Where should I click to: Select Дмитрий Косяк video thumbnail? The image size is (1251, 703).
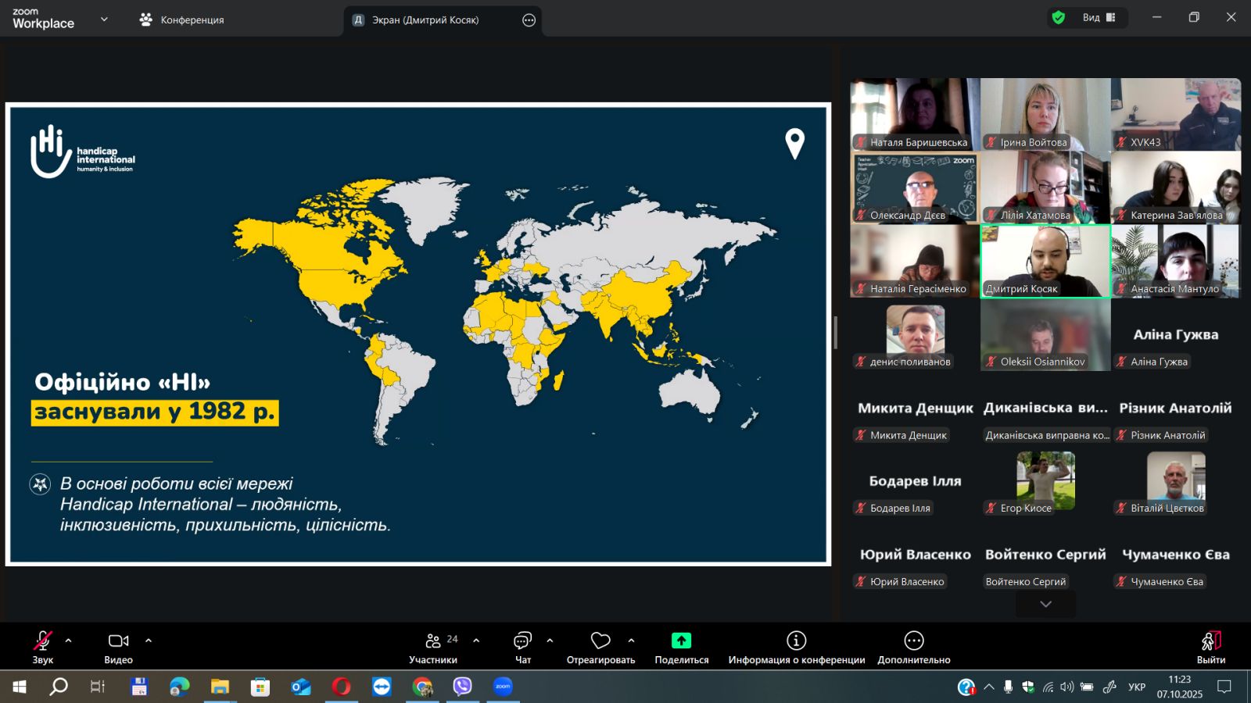pyautogui.click(x=1045, y=261)
